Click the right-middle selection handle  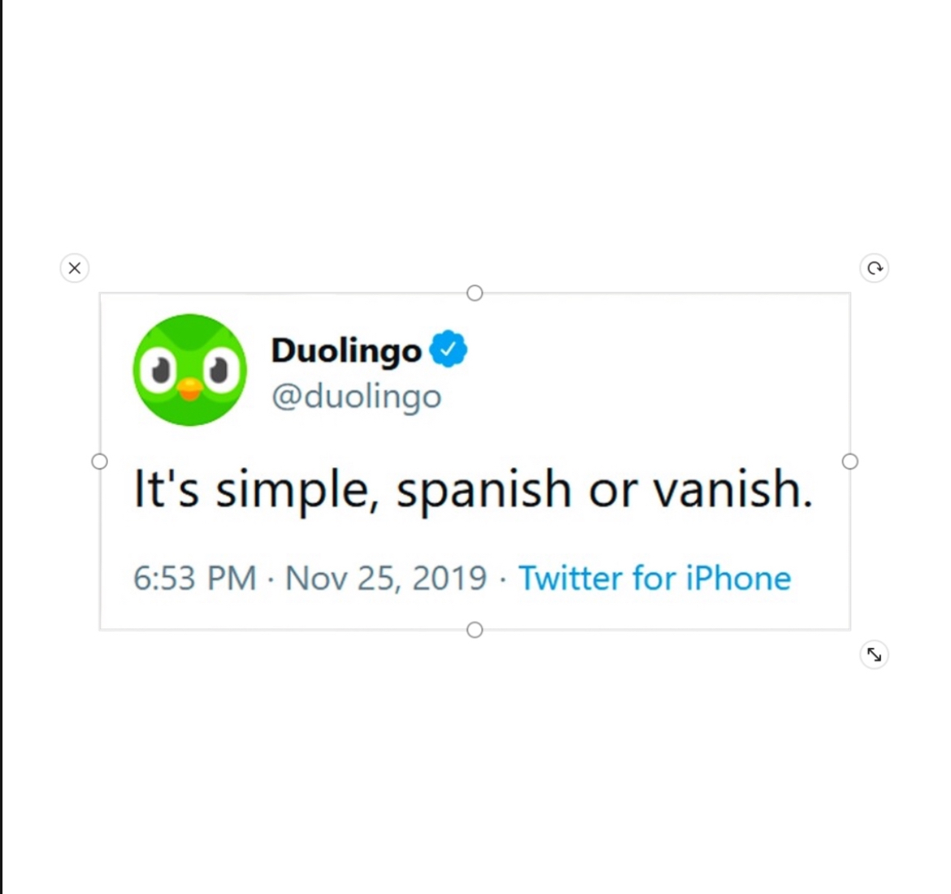point(850,462)
